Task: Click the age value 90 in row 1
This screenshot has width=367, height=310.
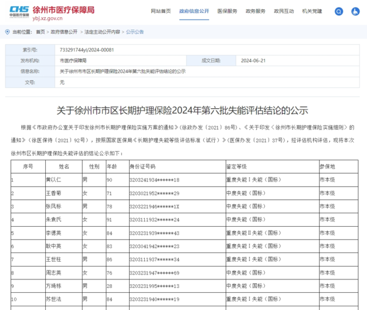Action: 109,180
